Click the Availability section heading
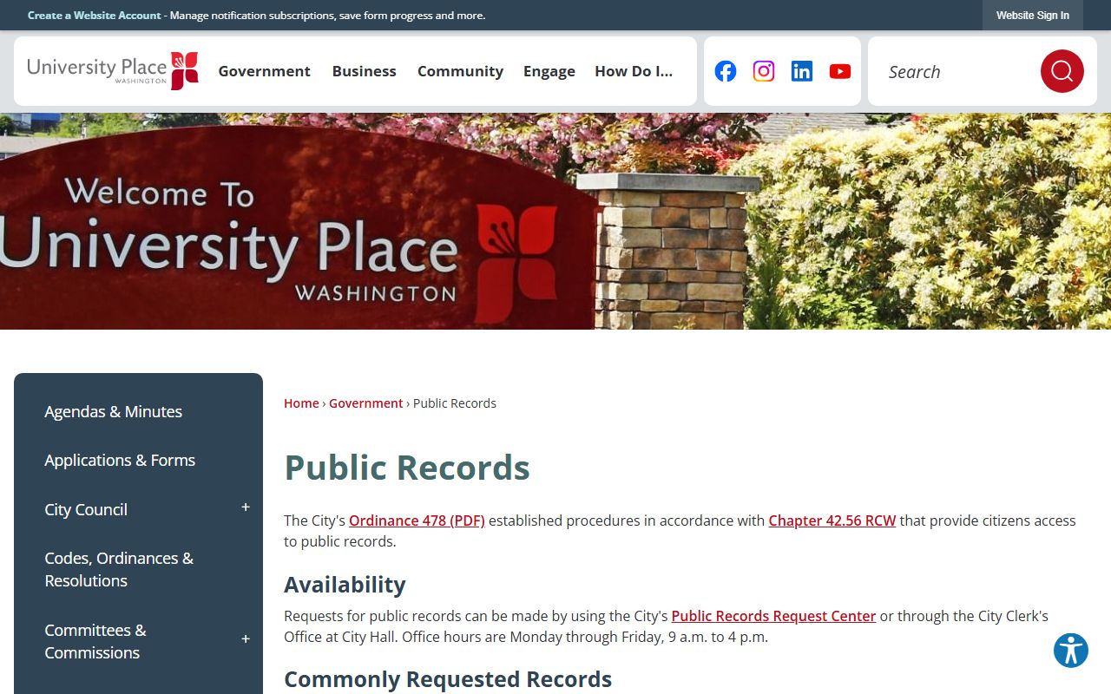Viewport: 1111px width, 694px height. (345, 585)
